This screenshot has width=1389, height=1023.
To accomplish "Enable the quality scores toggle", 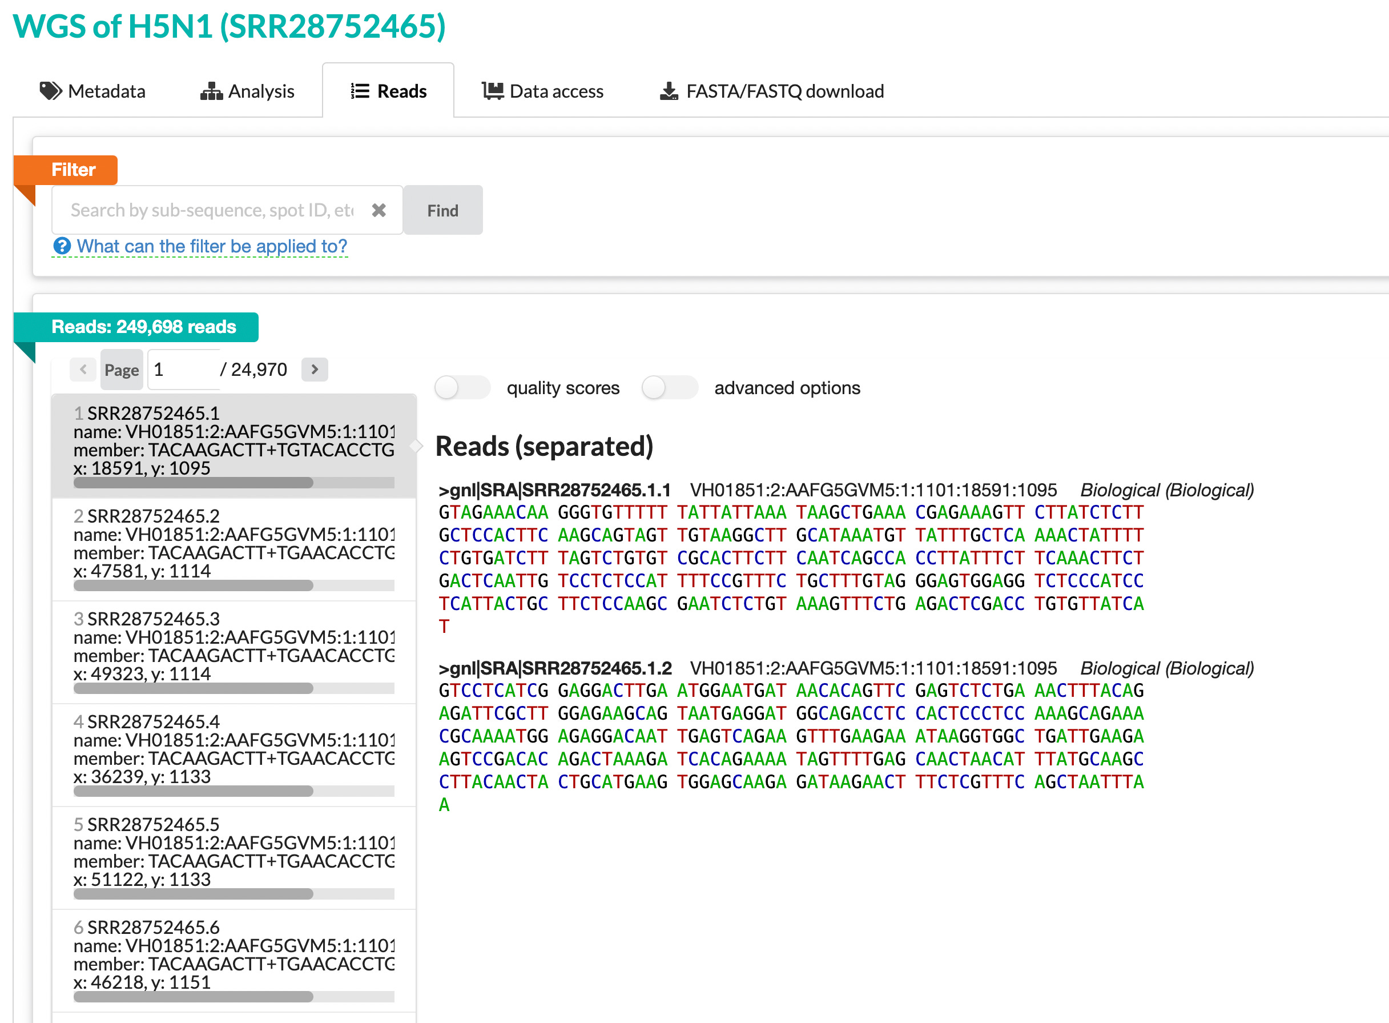I will click(x=462, y=388).
